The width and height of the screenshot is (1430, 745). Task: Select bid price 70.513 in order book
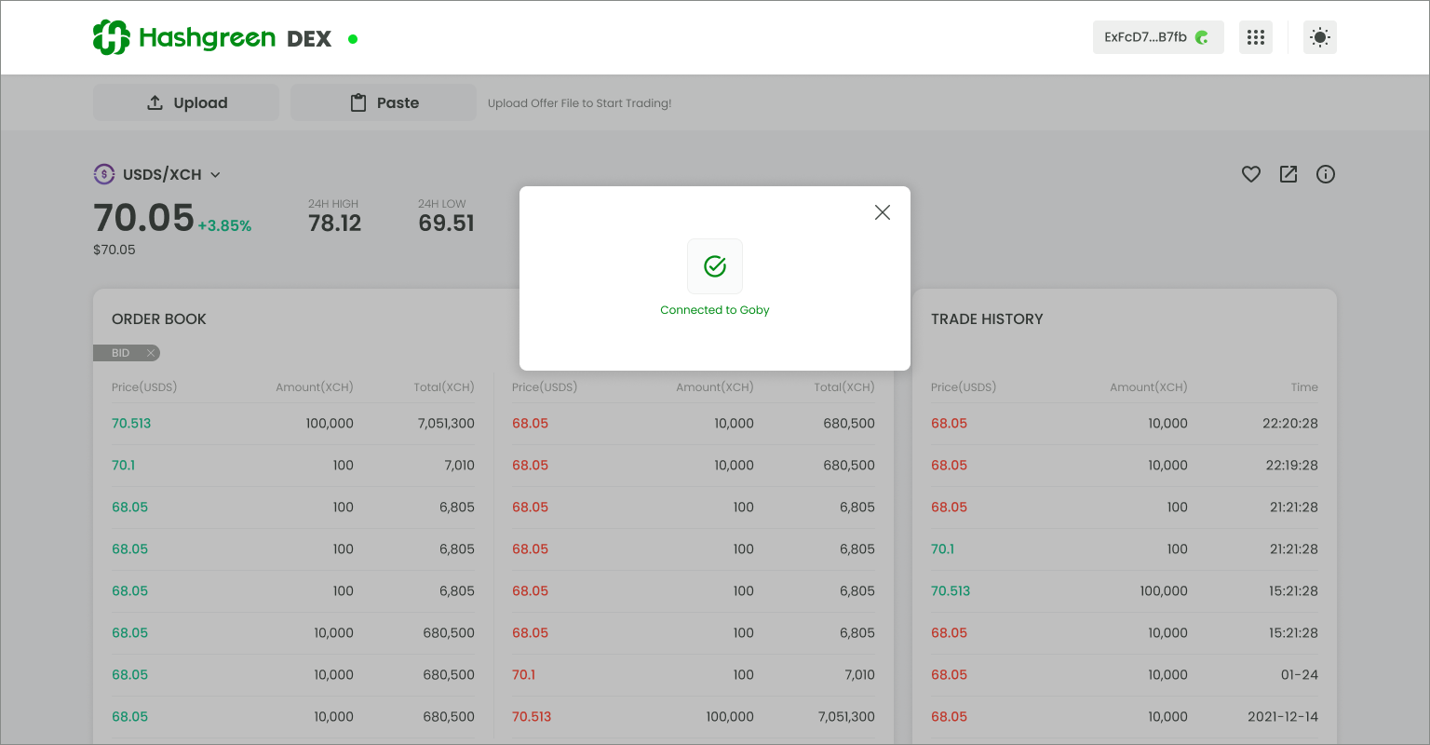131,423
